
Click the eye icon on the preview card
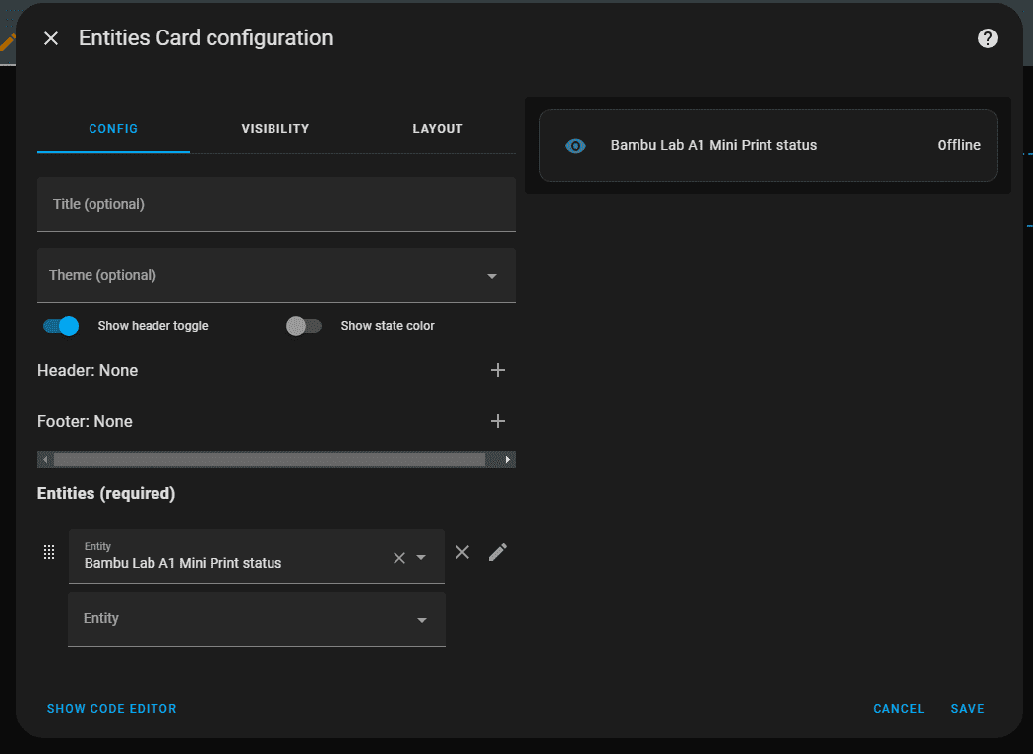point(575,145)
